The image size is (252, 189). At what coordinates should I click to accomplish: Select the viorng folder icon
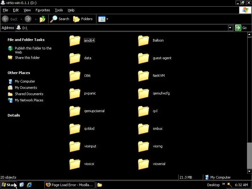143,147
